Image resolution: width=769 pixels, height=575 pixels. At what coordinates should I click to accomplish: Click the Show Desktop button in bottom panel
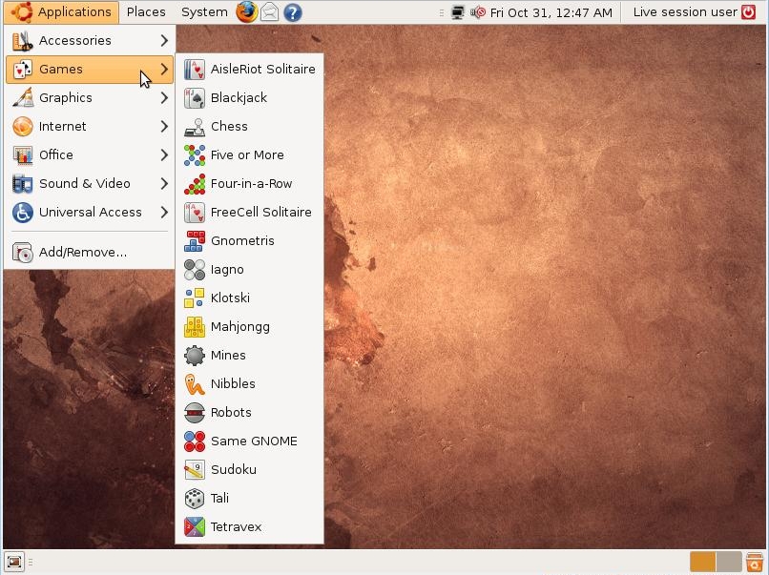[13, 562]
